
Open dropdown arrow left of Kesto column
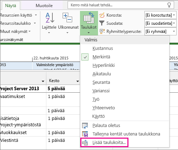43,81
